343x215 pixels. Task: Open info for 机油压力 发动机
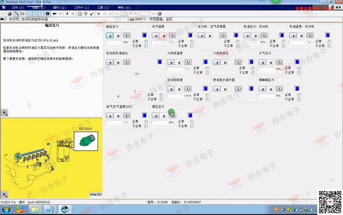point(264,35)
